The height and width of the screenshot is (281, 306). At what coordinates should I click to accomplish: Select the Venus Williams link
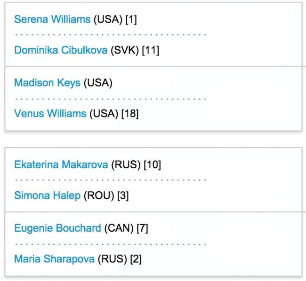pyautogui.click(x=50, y=113)
